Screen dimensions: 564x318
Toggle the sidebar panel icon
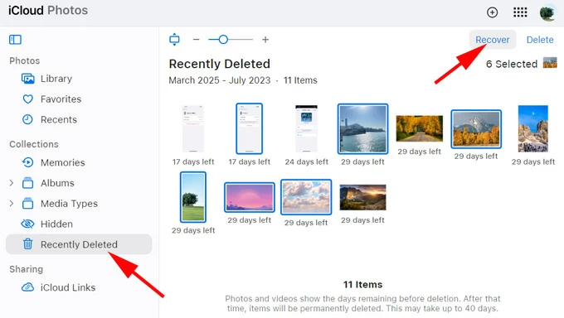[x=15, y=40]
